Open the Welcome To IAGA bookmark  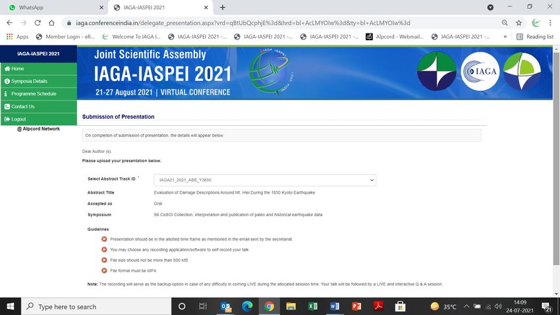[131, 36]
